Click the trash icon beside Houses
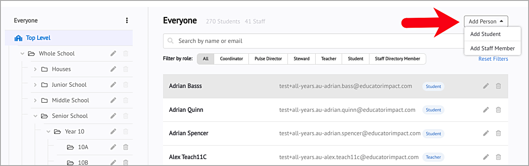The width and height of the screenshot is (529, 166). (x=126, y=69)
